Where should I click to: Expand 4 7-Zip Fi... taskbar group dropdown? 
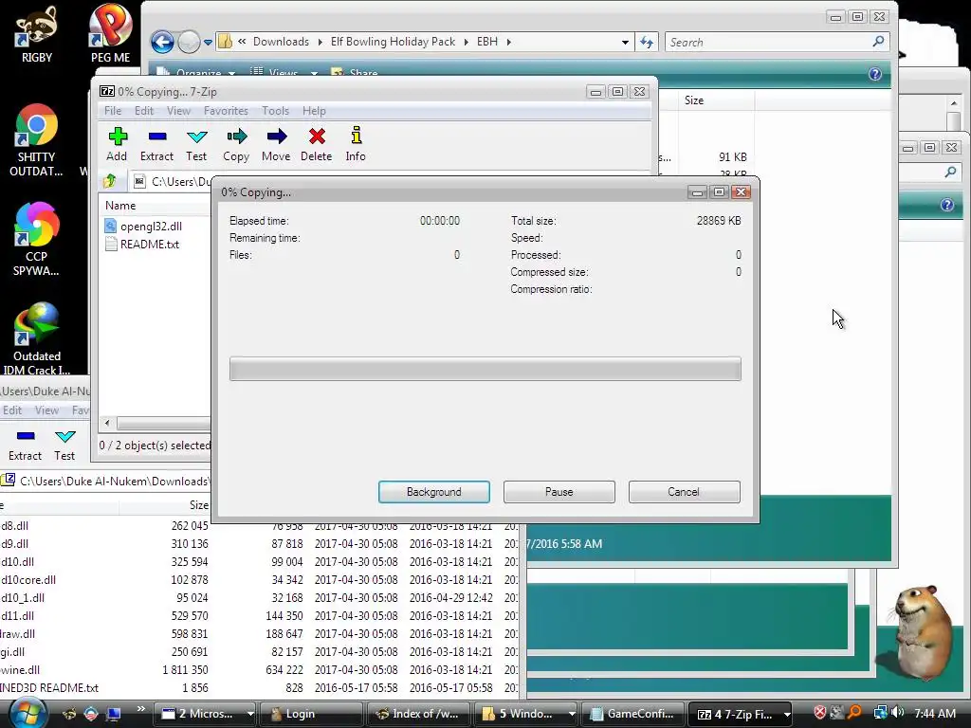(786, 714)
